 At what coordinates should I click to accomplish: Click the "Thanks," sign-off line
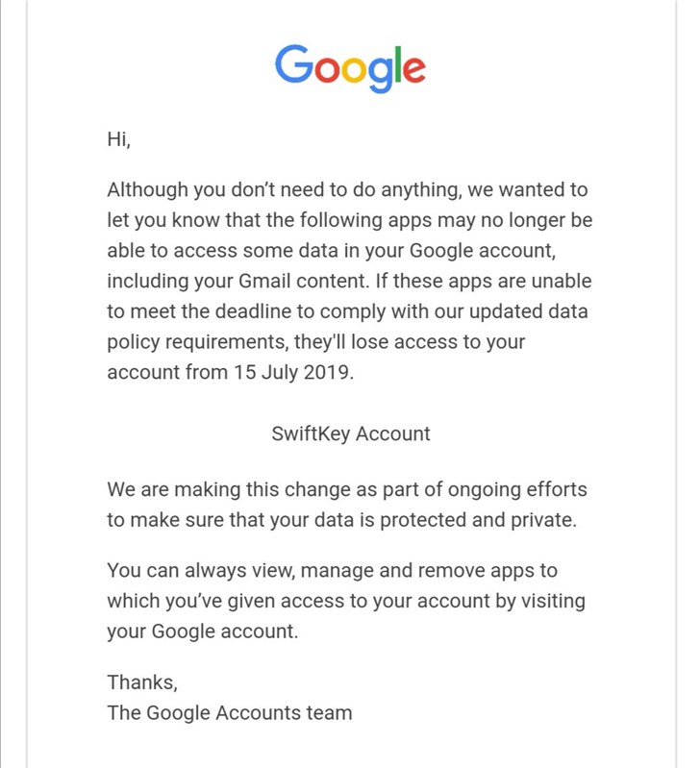(x=142, y=681)
